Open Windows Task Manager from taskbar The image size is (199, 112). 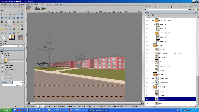pos(36,110)
